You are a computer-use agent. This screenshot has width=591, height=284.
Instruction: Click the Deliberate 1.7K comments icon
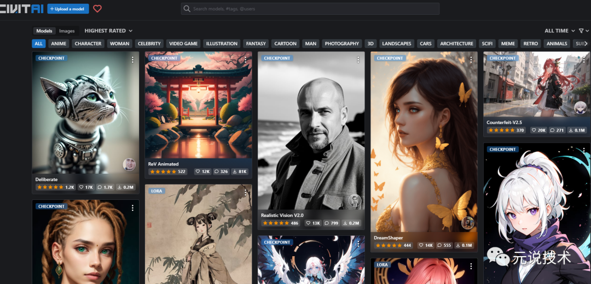click(100, 187)
